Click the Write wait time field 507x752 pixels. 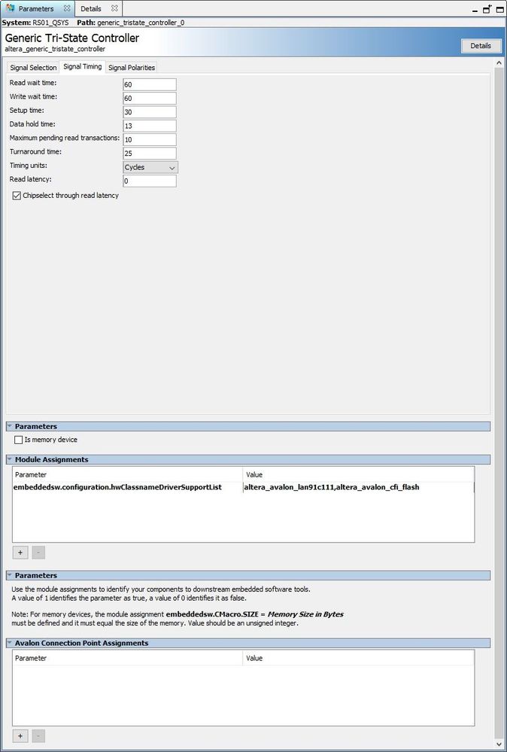coord(150,99)
